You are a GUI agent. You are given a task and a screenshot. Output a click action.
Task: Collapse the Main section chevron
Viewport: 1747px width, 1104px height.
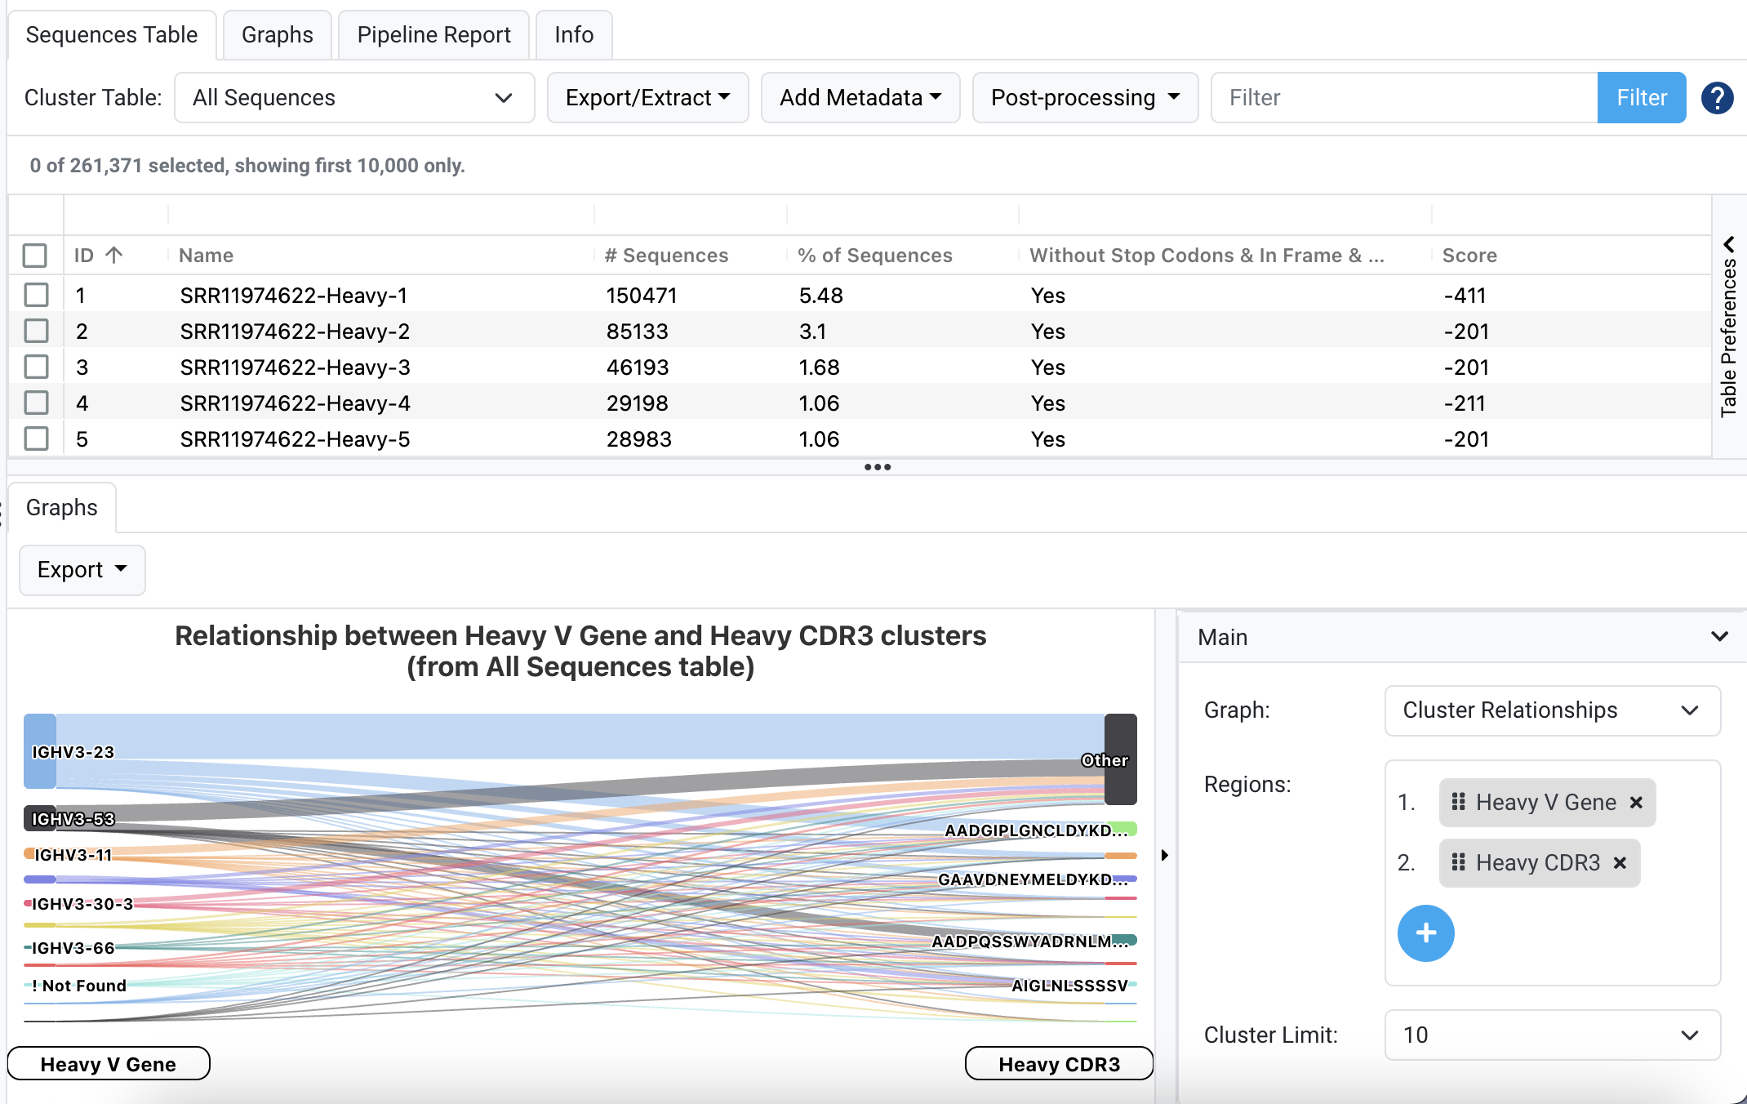[1719, 637]
